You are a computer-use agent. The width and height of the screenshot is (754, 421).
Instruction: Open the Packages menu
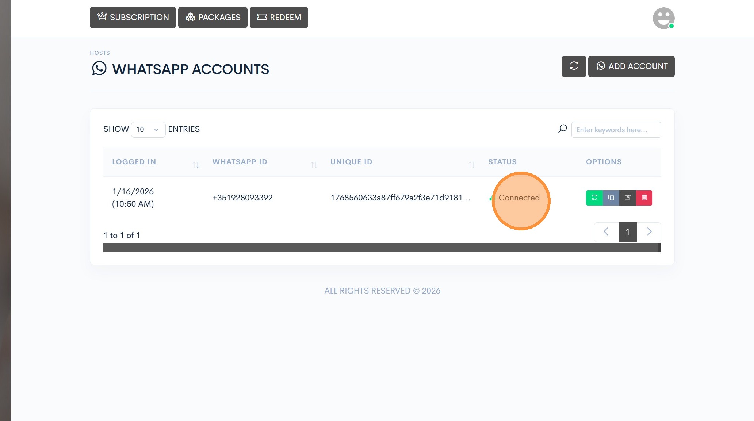213,17
